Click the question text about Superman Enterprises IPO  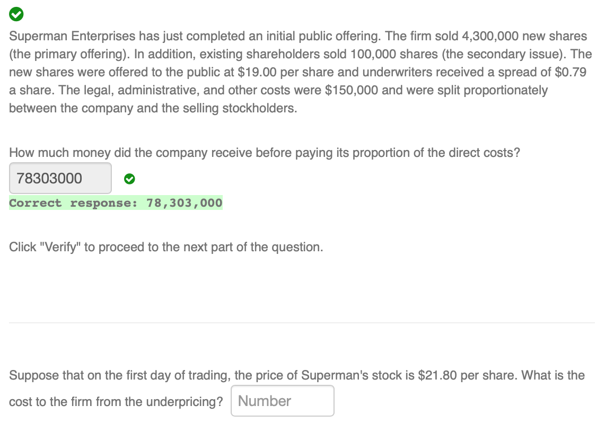click(x=297, y=72)
